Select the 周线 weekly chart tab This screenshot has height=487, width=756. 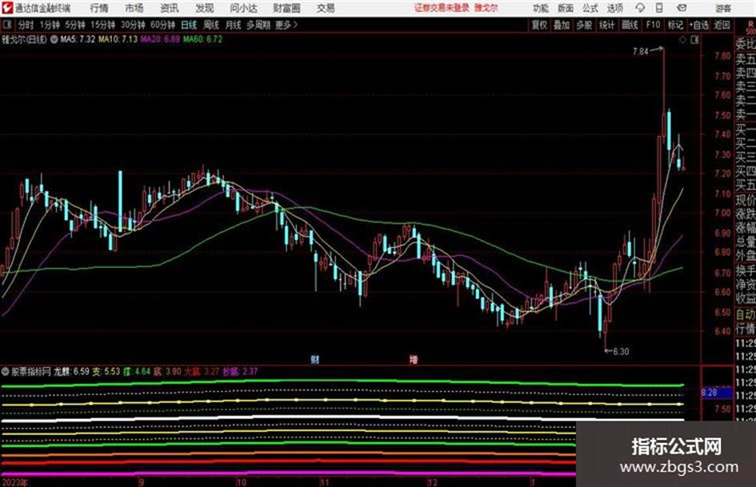point(210,25)
